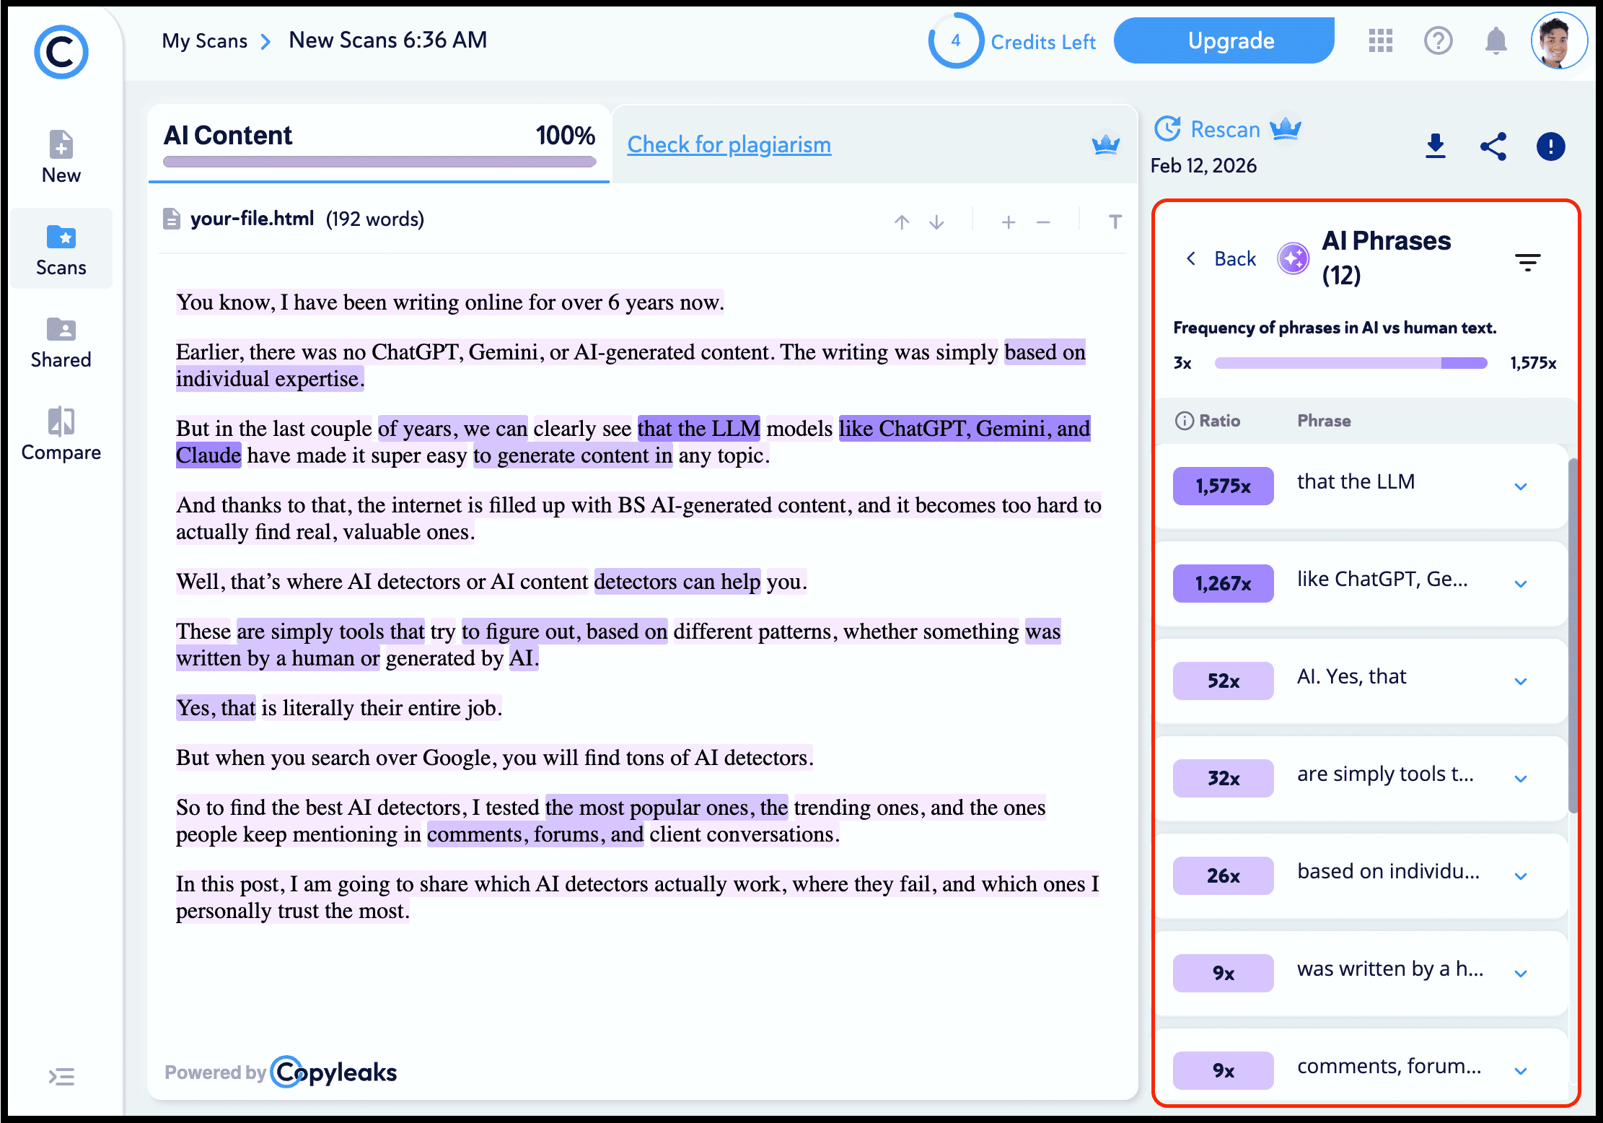Click the AI vs human frequency bar
Screen dimensions: 1603x1123
(x=1351, y=363)
